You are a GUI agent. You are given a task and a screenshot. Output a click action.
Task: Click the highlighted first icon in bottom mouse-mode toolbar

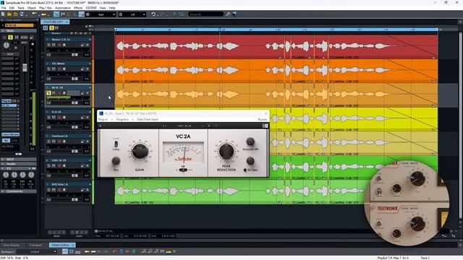pyautogui.click(x=65, y=251)
